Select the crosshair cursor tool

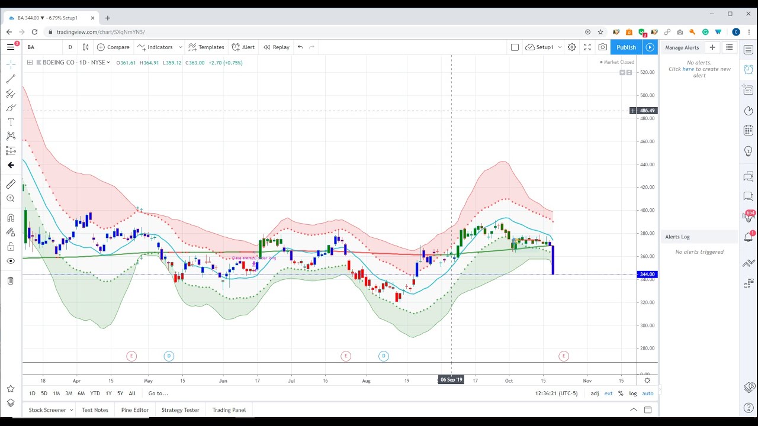[11, 64]
